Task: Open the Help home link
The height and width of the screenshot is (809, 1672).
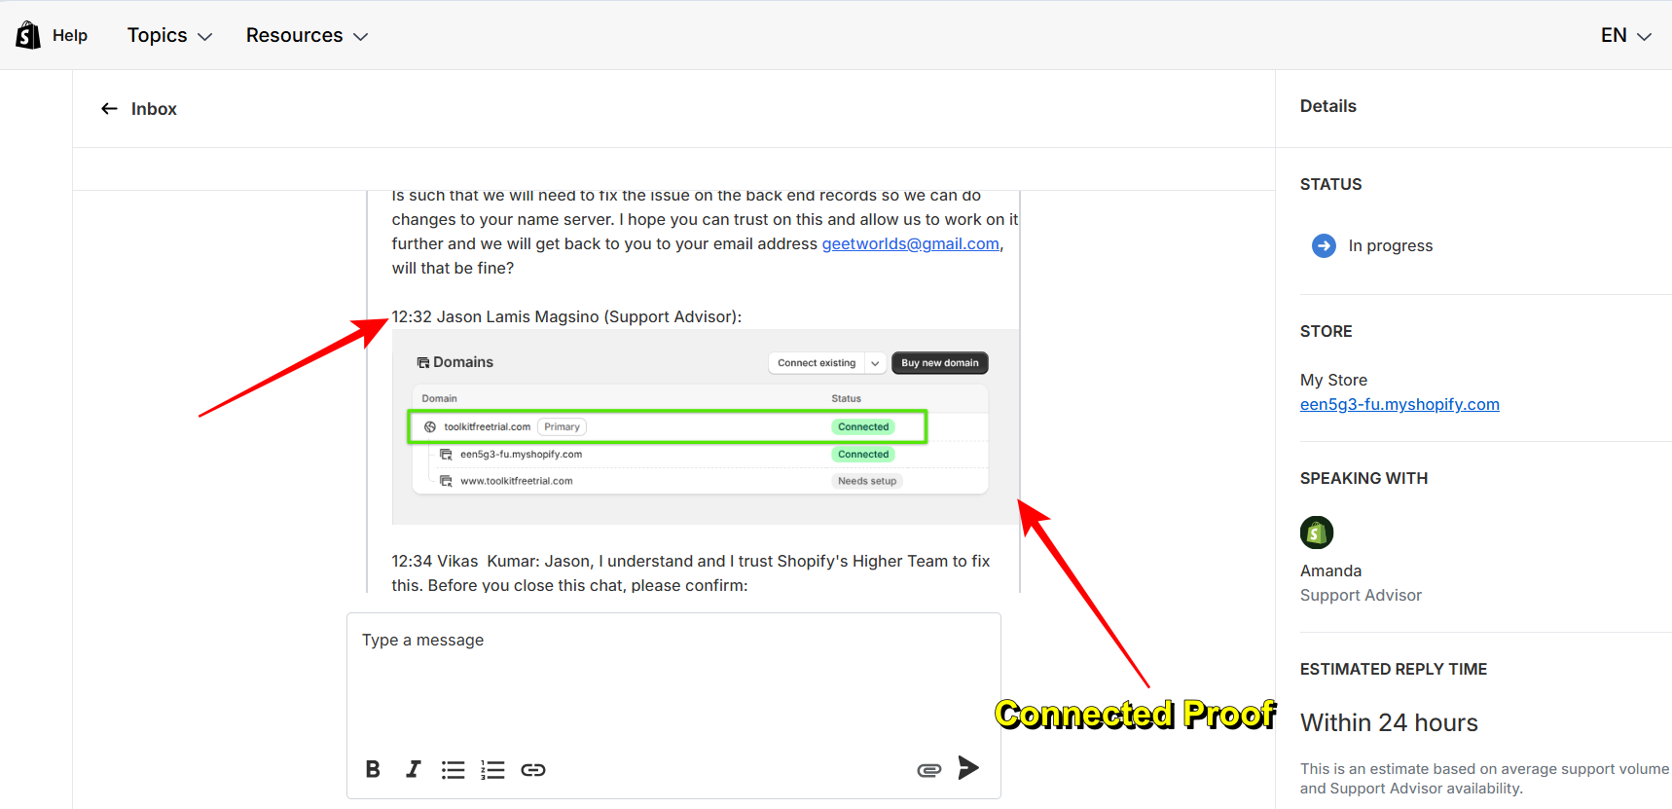Action: tap(70, 35)
